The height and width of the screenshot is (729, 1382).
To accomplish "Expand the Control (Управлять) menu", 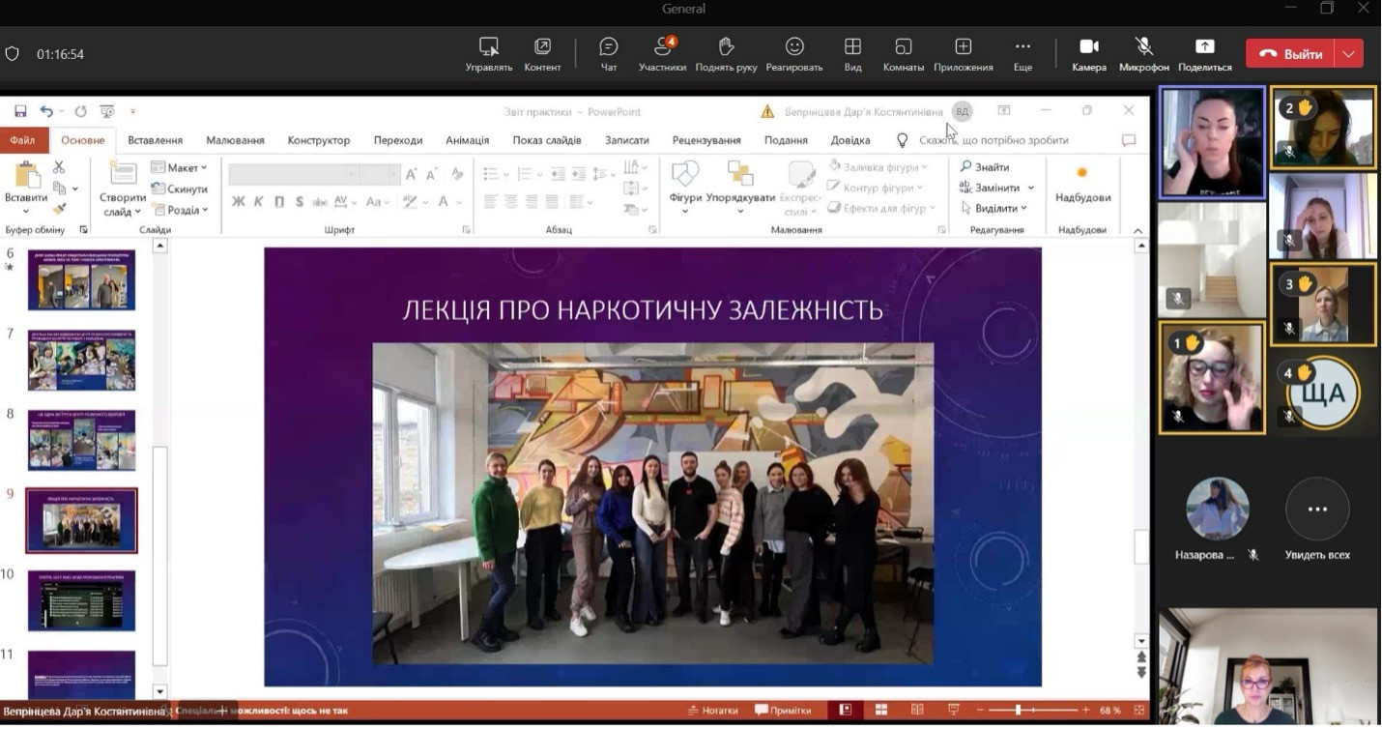I will click(489, 54).
